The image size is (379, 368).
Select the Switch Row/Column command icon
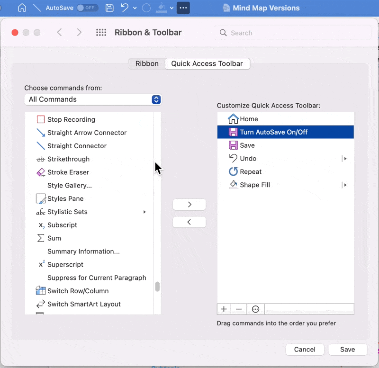point(41,290)
